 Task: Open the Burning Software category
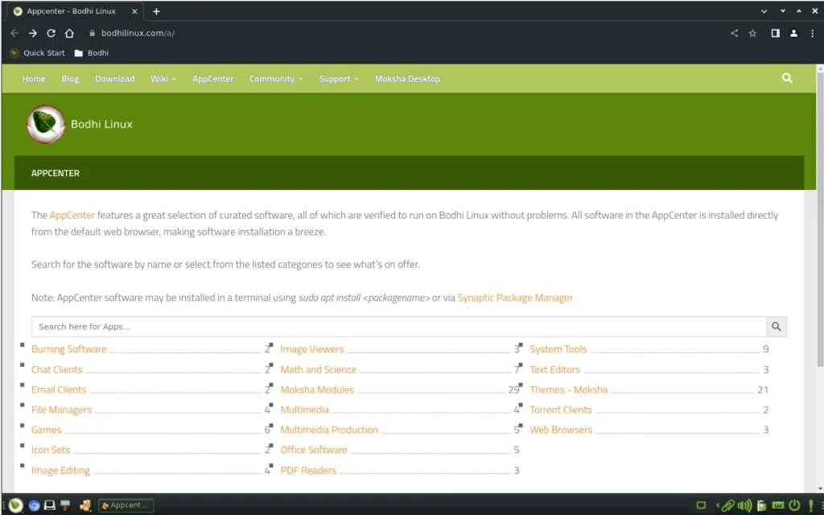[69, 349]
